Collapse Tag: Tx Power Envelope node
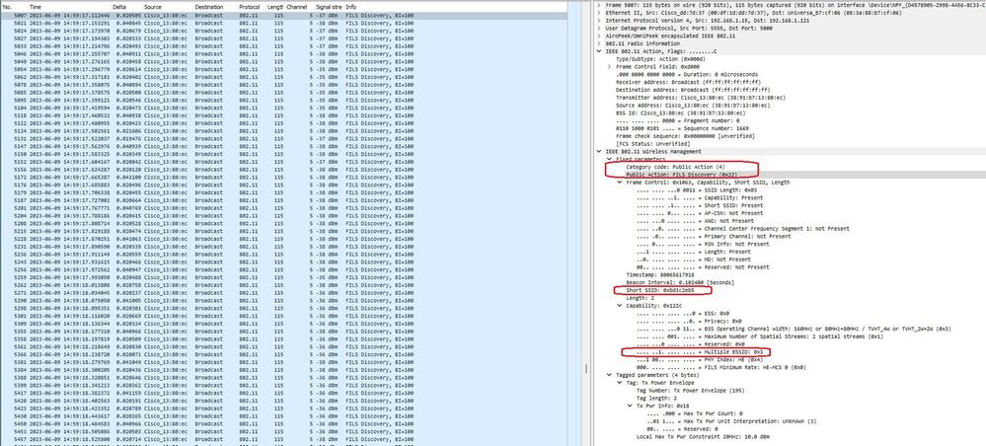This screenshot has height=446, width=986. click(x=620, y=383)
